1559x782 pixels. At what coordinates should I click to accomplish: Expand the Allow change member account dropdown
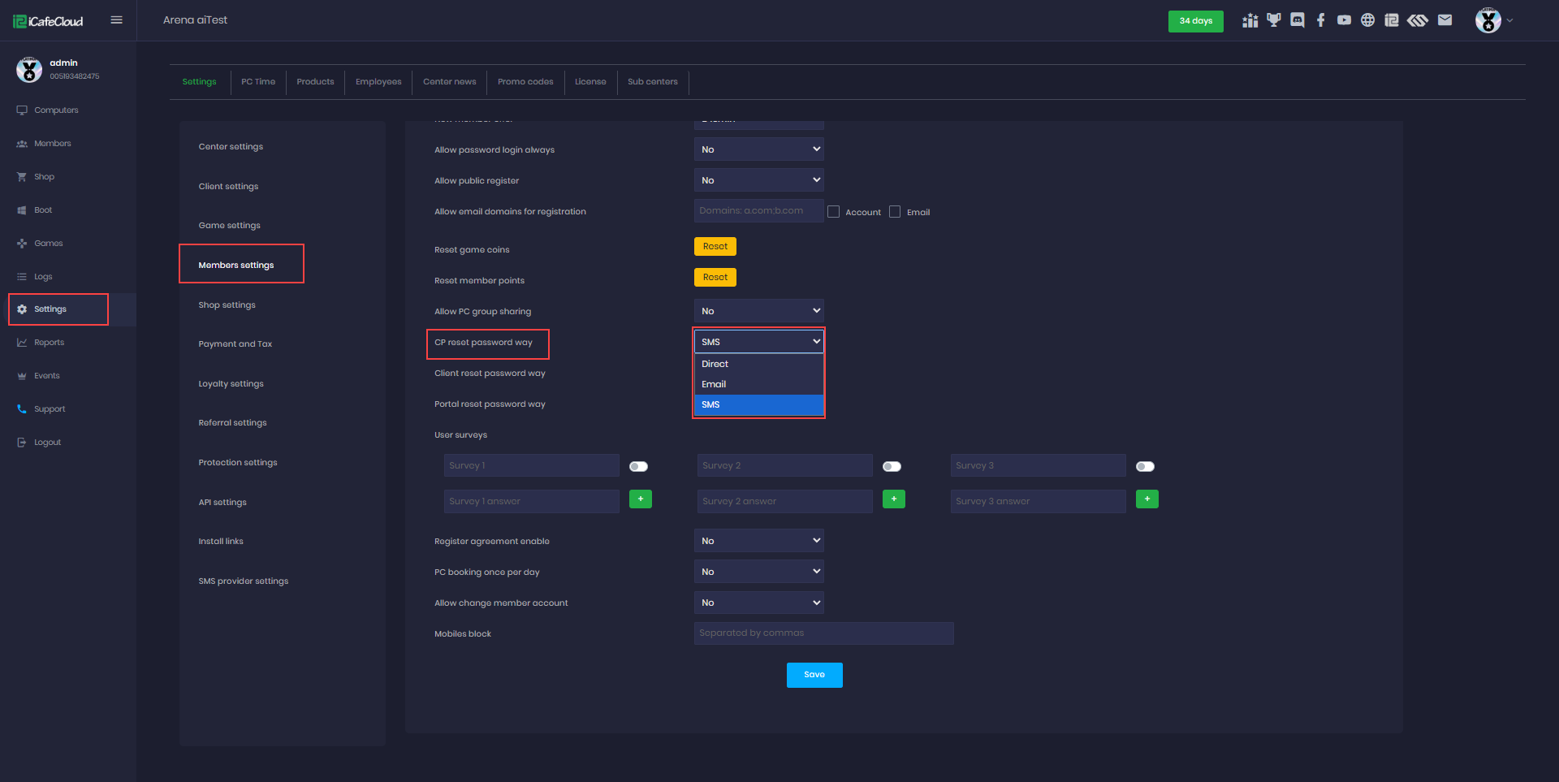[758, 603]
